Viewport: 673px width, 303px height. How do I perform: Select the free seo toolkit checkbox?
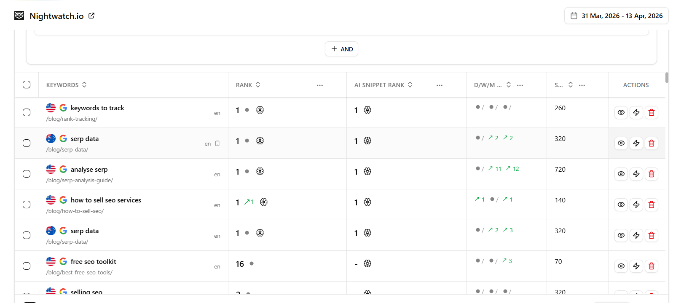point(27,266)
